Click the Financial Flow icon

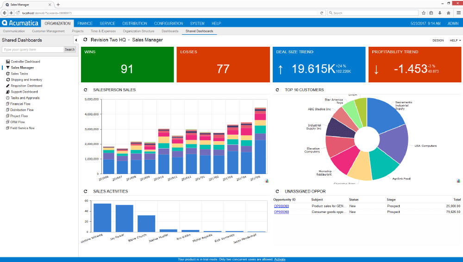(8, 104)
